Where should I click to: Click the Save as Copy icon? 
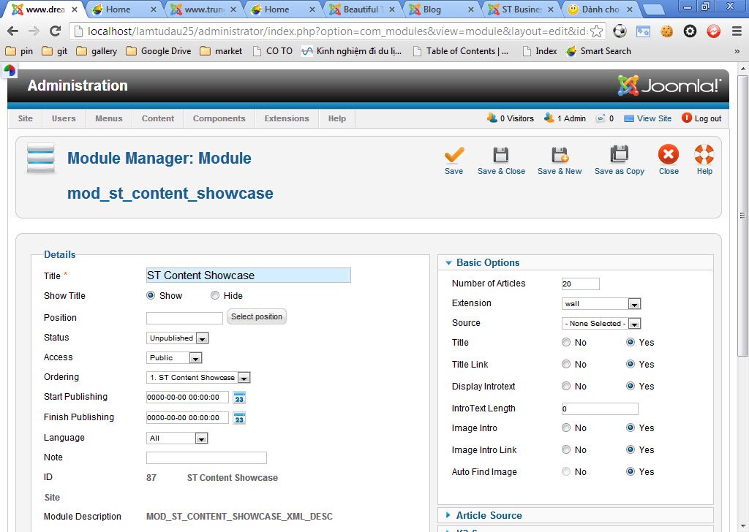coord(620,156)
